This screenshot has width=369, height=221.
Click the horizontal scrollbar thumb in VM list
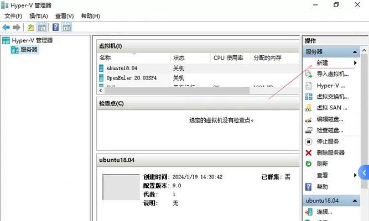(177, 91)
